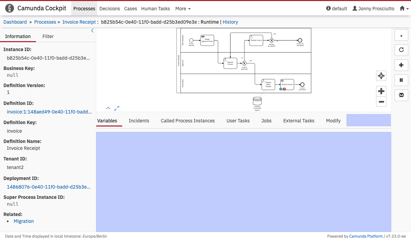Switch to the Incidents tab
This screenshot has height=240, width=411.
point(139,121)
